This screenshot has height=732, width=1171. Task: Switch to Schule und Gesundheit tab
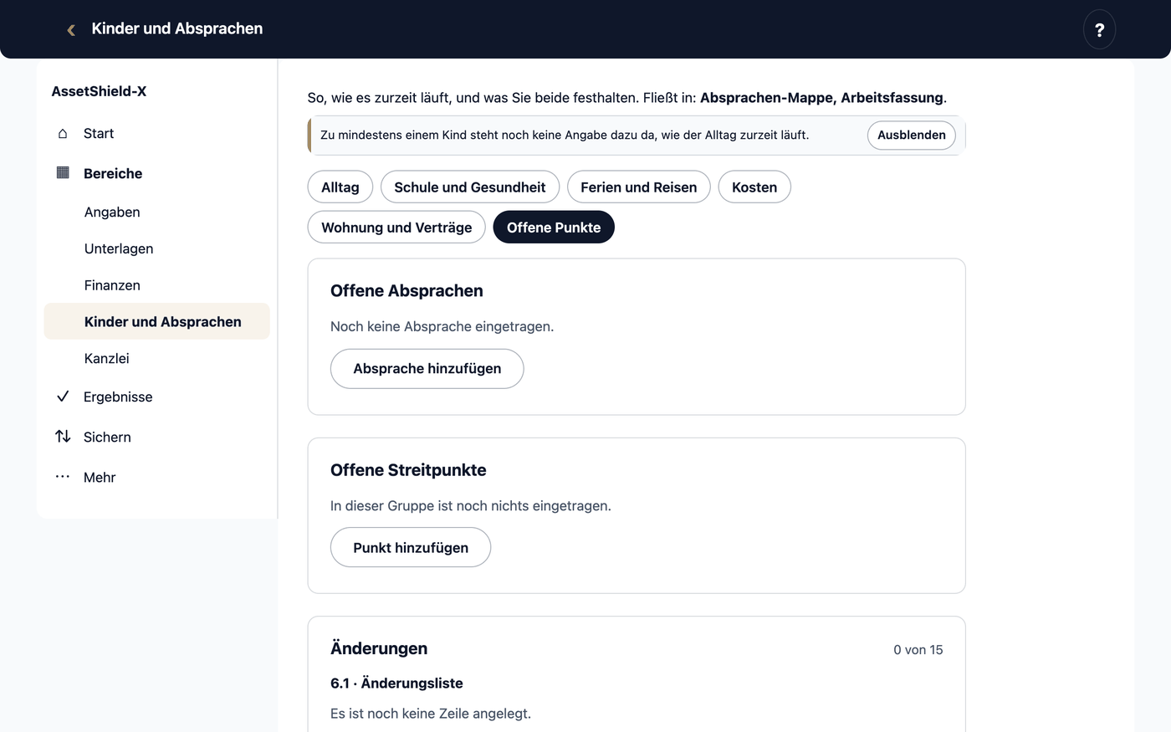tap(470, 187)
